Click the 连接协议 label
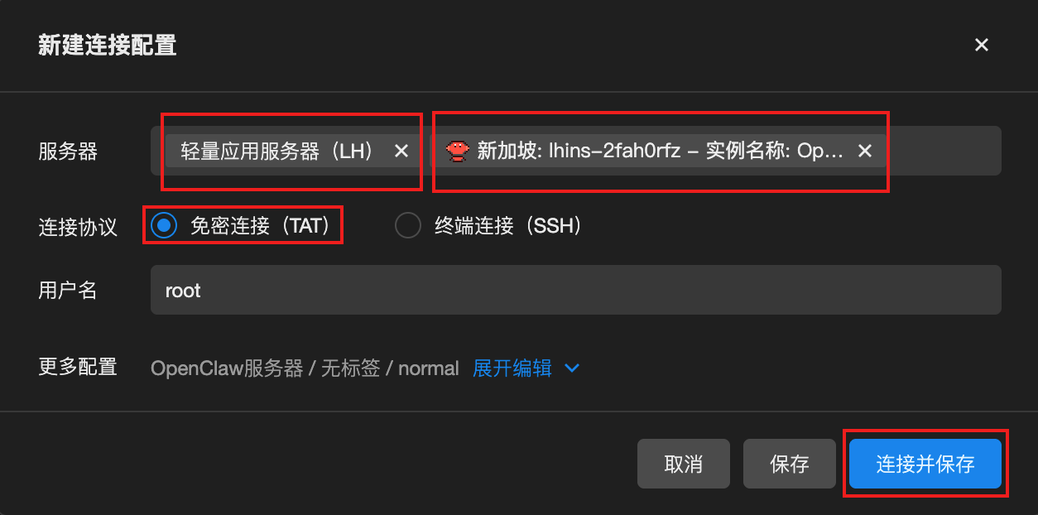The width and height of the screenshot is (1038, 515). pyautogui.click(x=78, y=226)
